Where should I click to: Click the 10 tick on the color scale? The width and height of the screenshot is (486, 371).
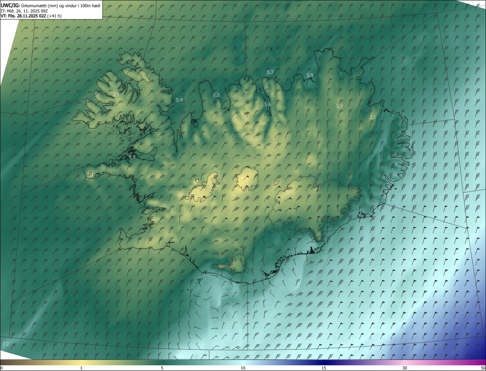(x=243, y=368)
